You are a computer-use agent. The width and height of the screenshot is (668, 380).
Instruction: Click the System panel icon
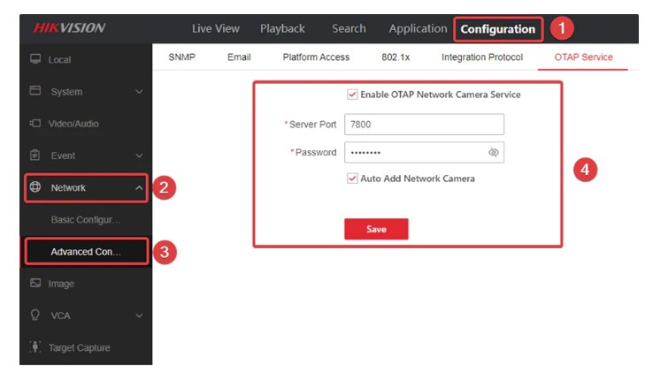coord(35,91)
